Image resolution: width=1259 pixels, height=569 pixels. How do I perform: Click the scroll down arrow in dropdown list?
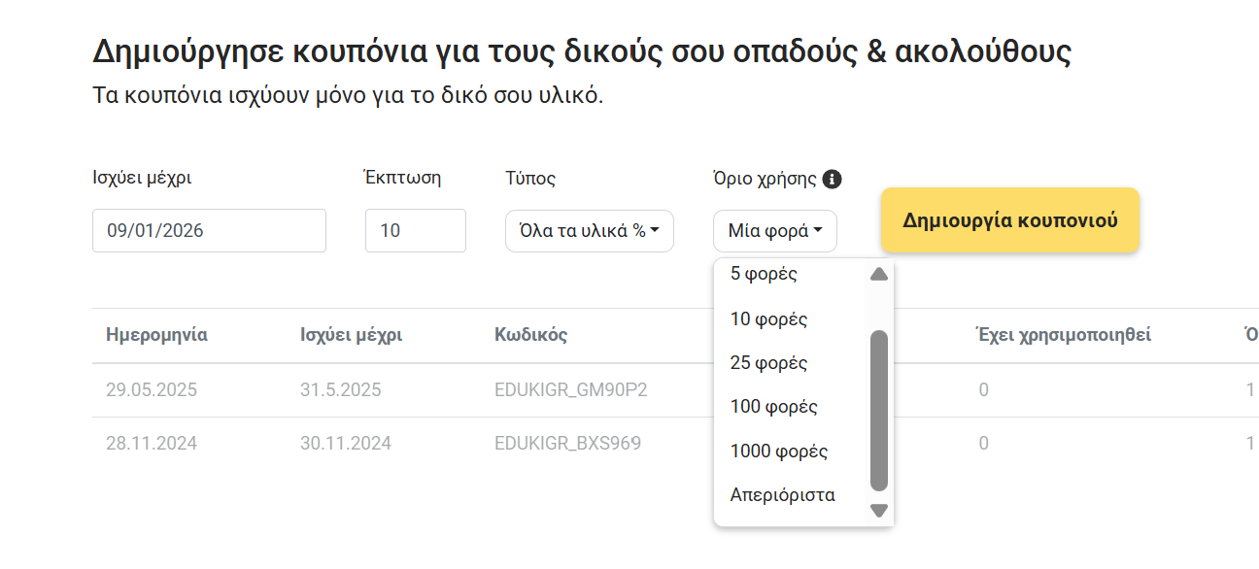pos(879,510)
